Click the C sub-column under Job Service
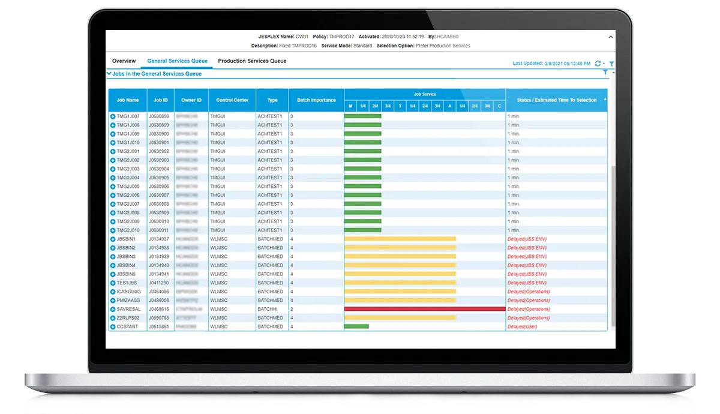Image resolution: width=720 pixels, height=414 pixels. tap(499, 106)
